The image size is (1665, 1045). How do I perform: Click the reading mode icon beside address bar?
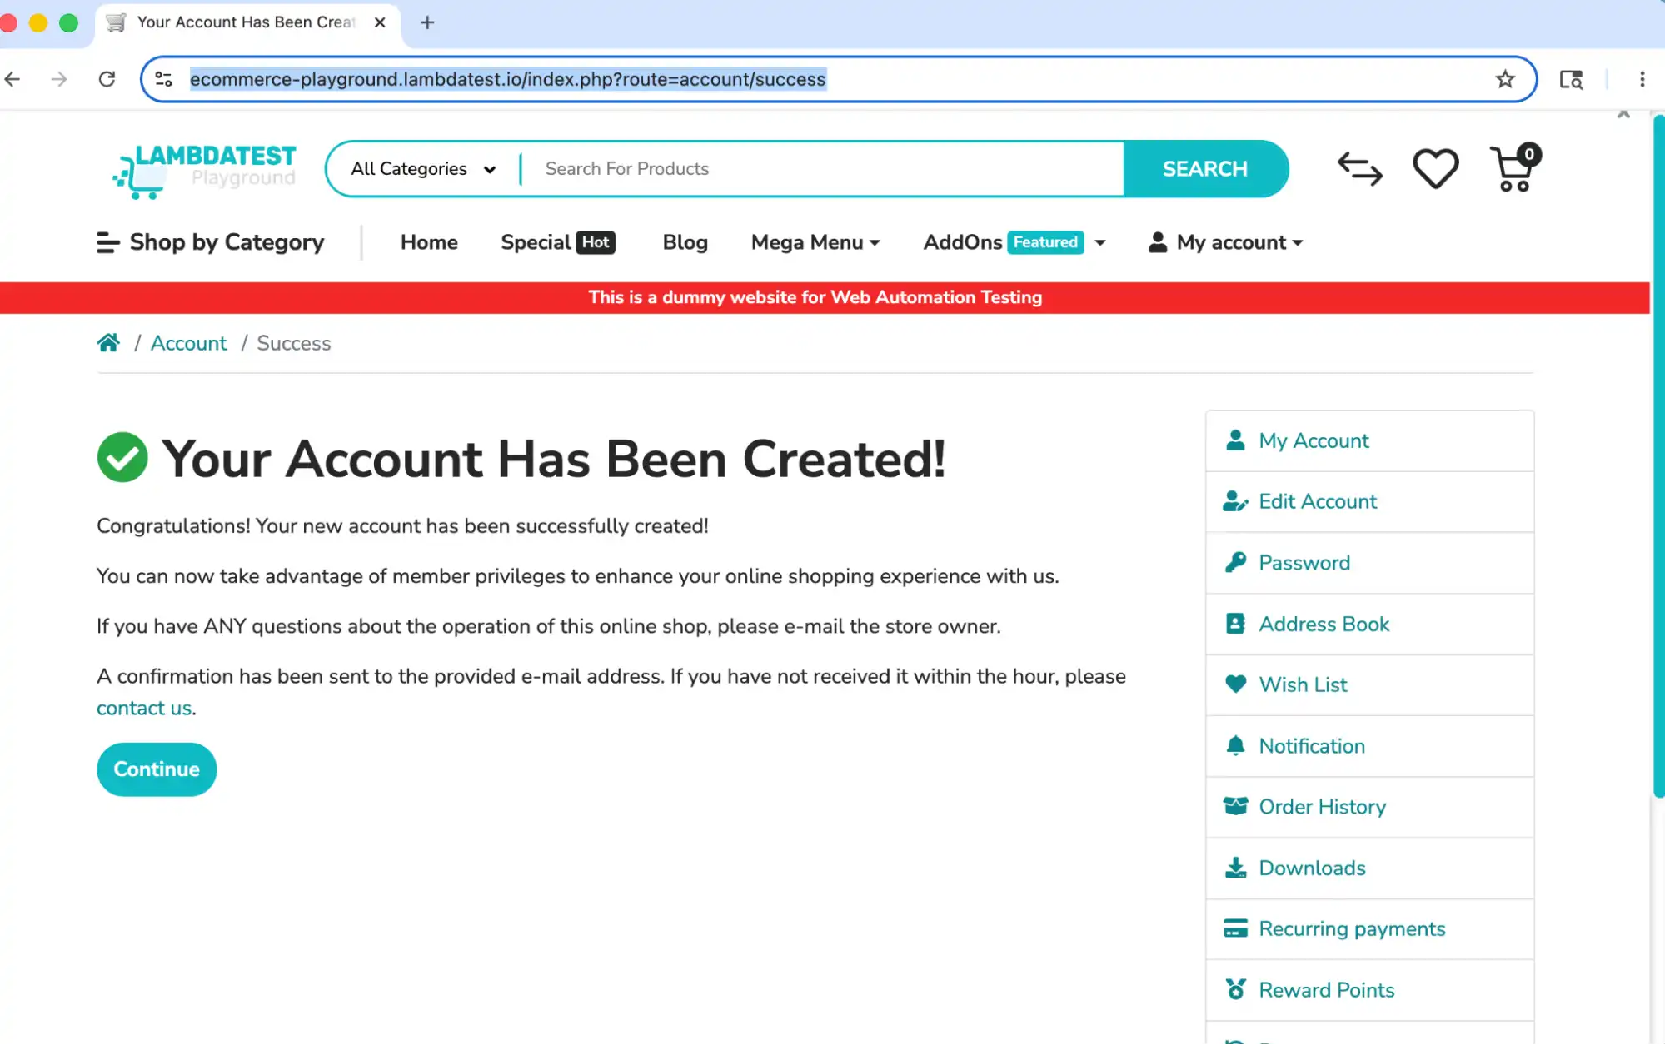[x=1571, y=79]
